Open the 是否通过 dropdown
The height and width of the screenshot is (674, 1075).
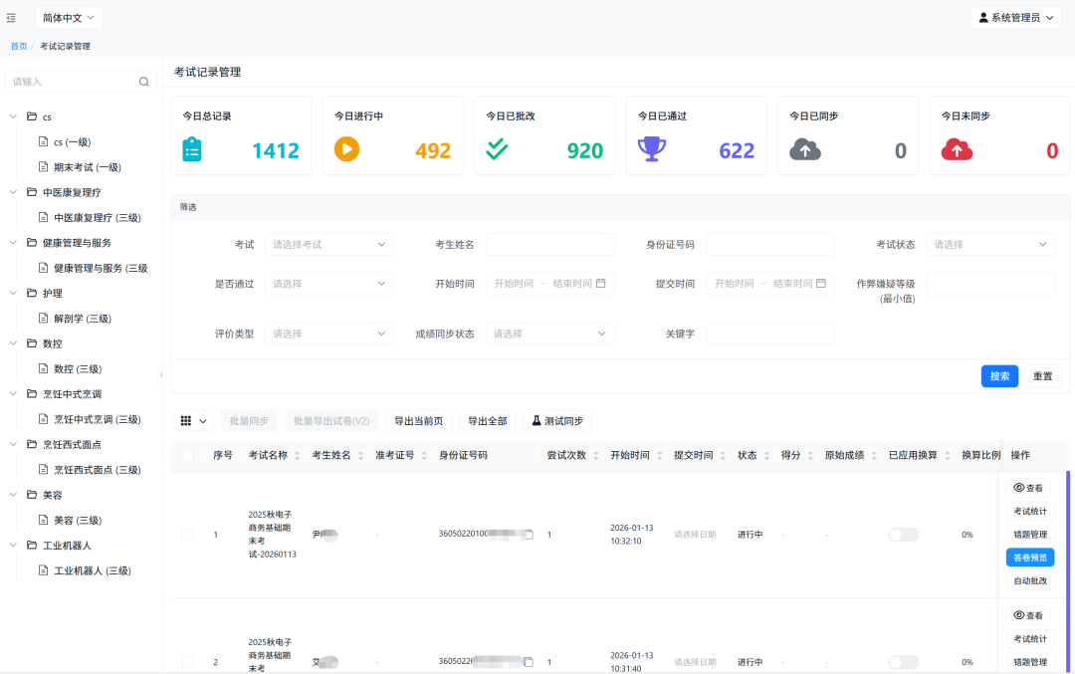pos(329,283)
